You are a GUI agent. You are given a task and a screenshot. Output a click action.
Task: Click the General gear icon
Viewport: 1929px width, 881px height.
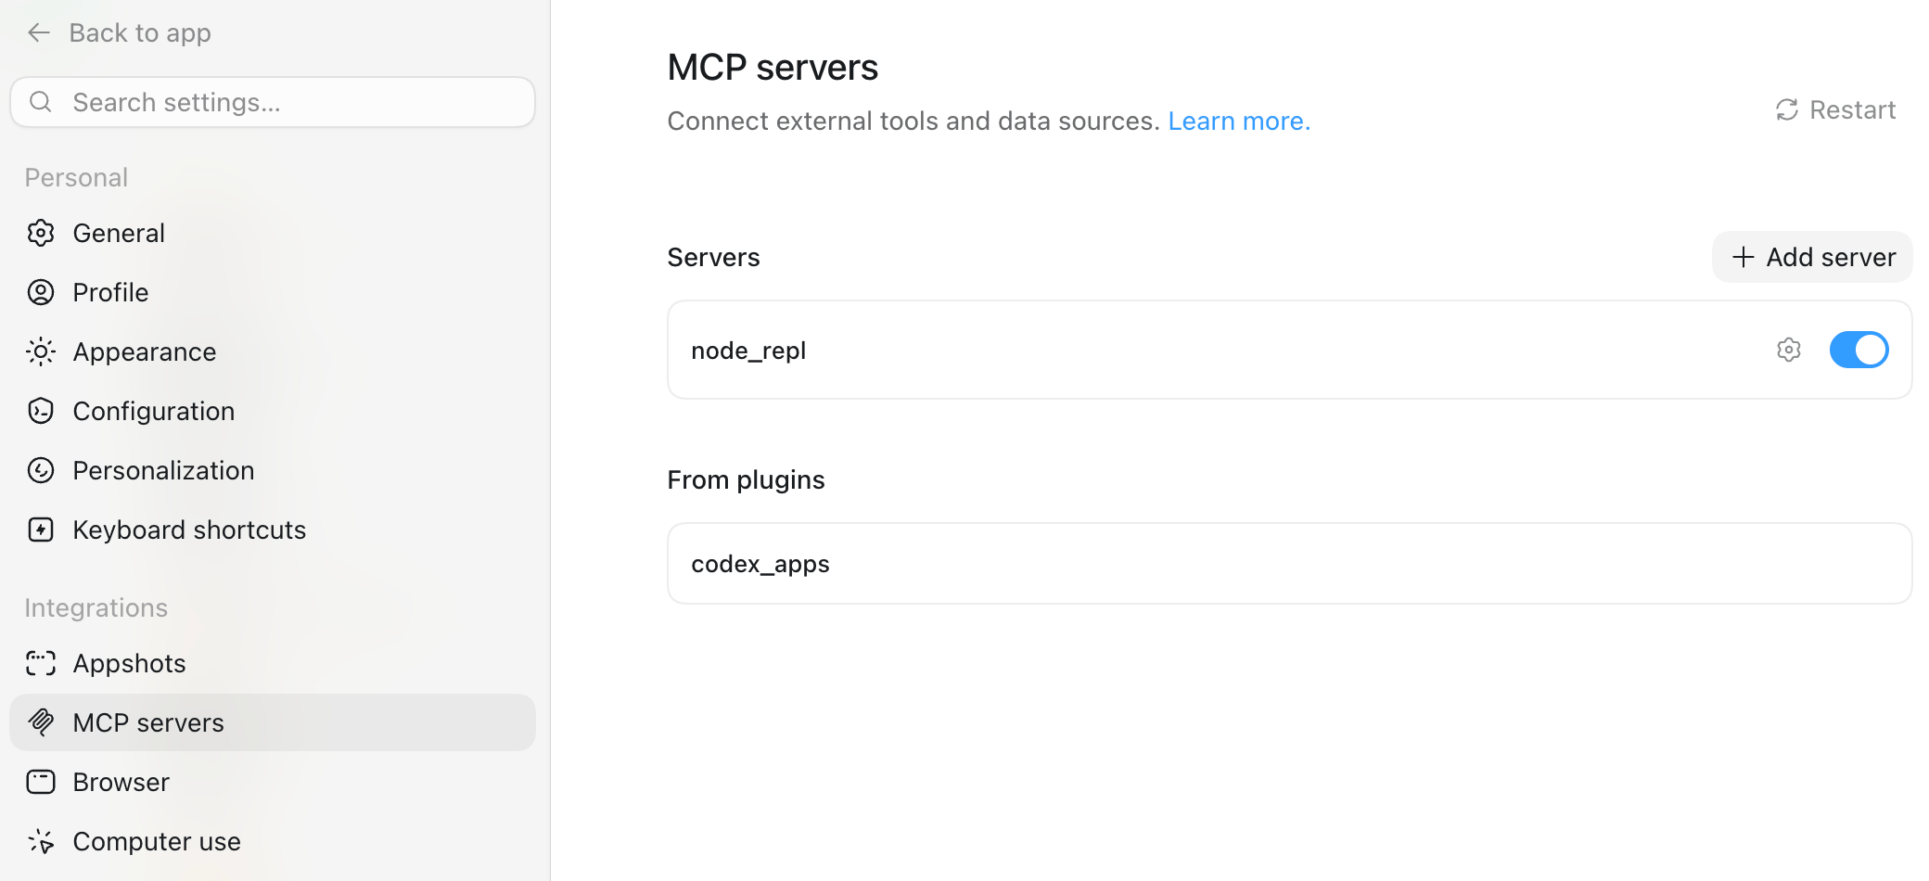41,233
